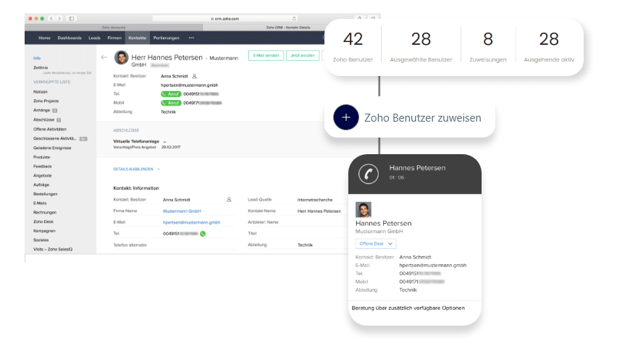Open Visits – Zoho SalesIQ in the sidebar
Viewport: 617px width, 346px height.
click(x=53, y=249)
